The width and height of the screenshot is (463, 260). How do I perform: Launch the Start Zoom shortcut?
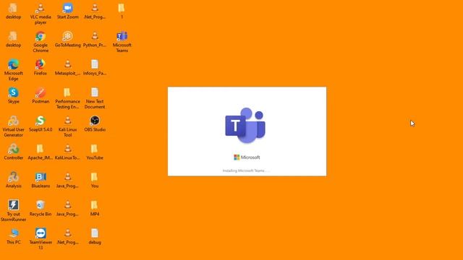pyautogui.click(x=67, y=12)
